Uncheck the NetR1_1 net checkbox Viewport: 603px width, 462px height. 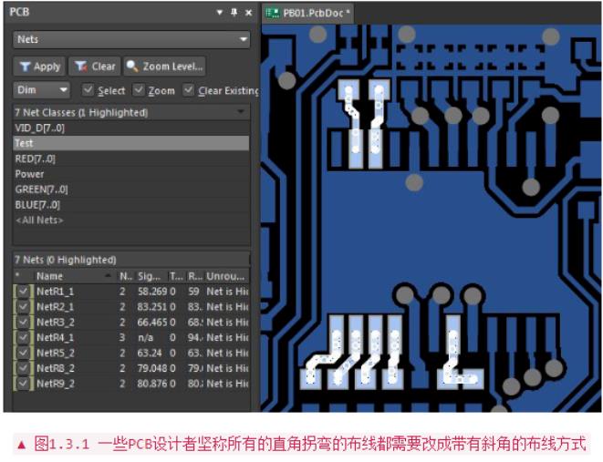pyautogui.click(x=23, y=292)
